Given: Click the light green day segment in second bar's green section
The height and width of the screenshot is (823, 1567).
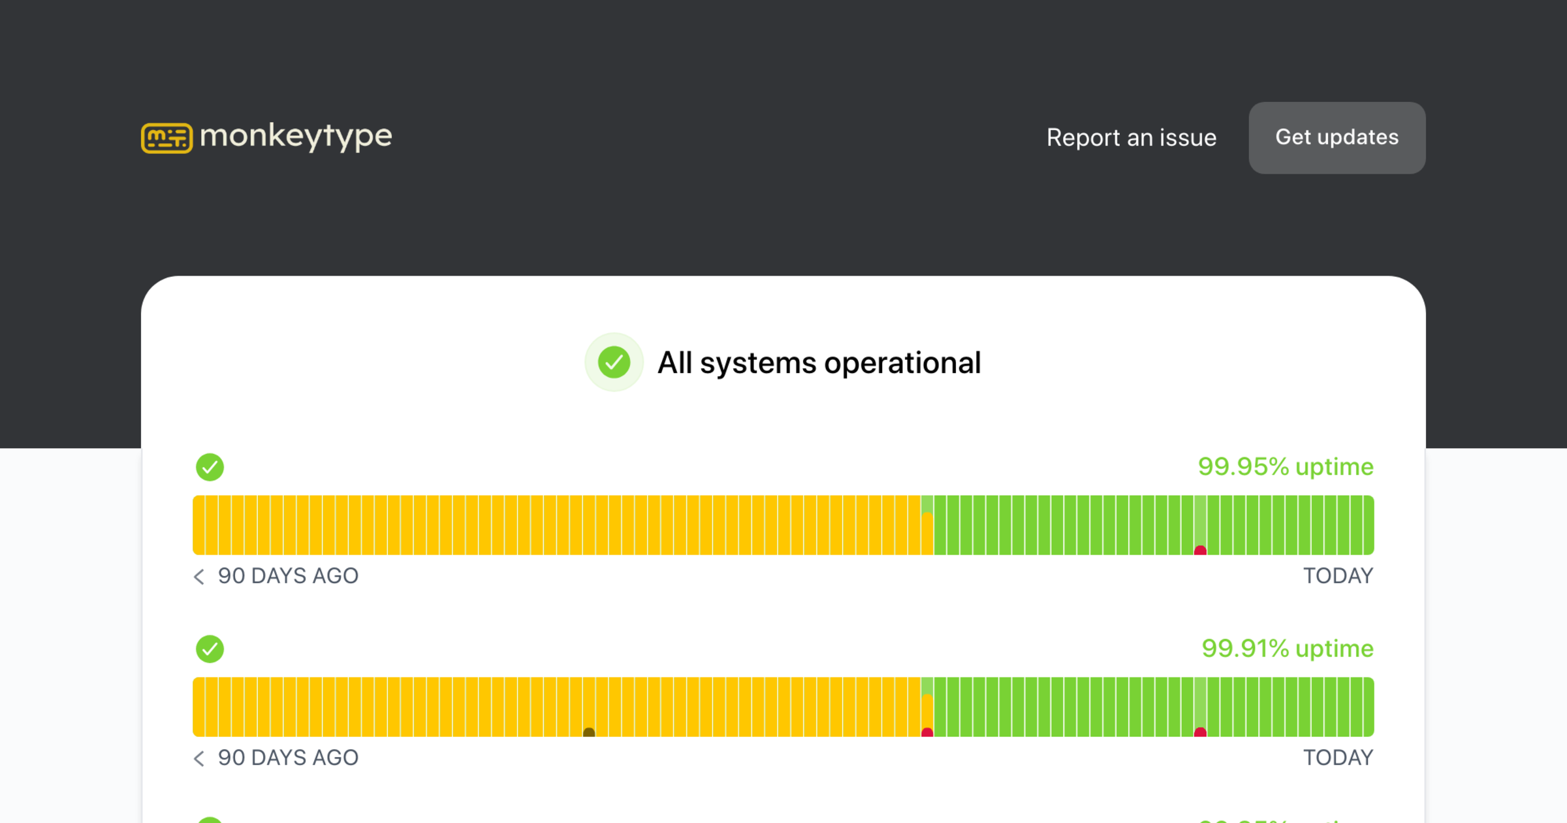Looking at the screenshot, I should 1200,701.
